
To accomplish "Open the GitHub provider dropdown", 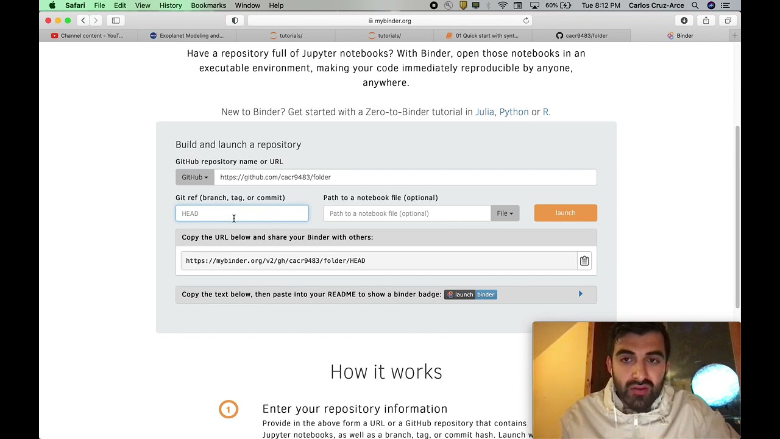I will pyautogui.click(x=195, y=177).
